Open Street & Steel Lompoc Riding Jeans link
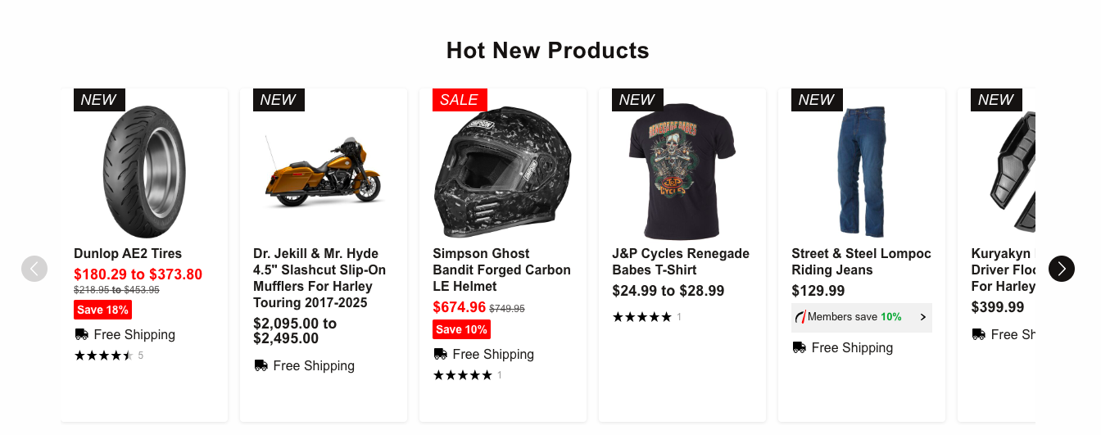 [861, 261]
